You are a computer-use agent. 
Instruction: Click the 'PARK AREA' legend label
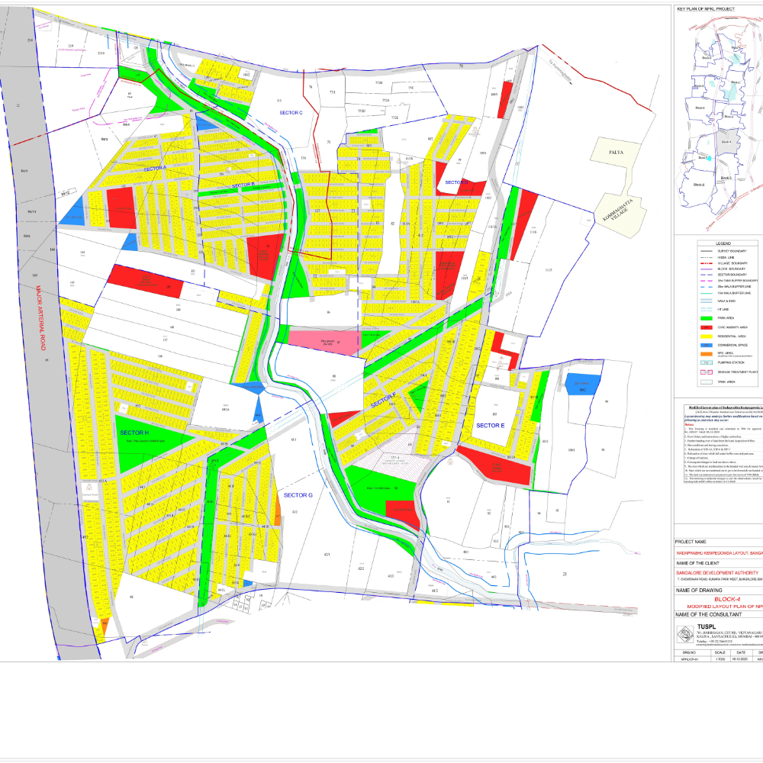pos(726,318)
